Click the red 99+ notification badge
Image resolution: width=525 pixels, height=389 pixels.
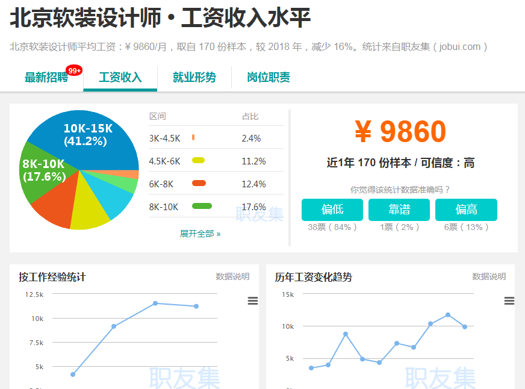point(74,70)
